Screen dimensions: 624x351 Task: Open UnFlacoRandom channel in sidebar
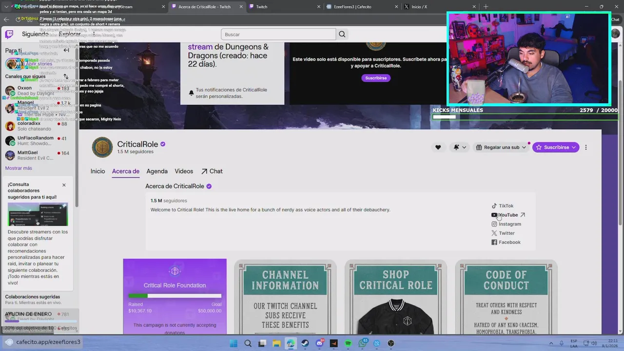tap(39, 141)
